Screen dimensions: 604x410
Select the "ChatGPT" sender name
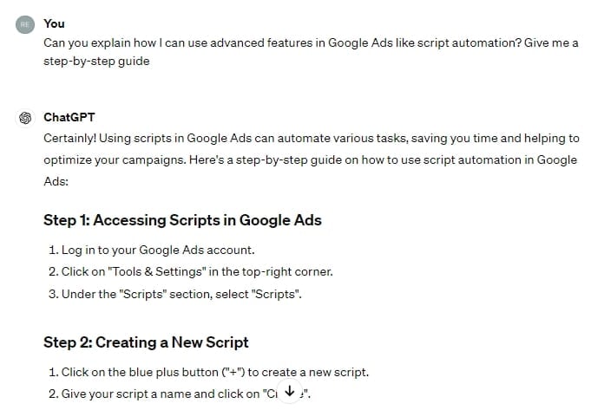[69, 117]
